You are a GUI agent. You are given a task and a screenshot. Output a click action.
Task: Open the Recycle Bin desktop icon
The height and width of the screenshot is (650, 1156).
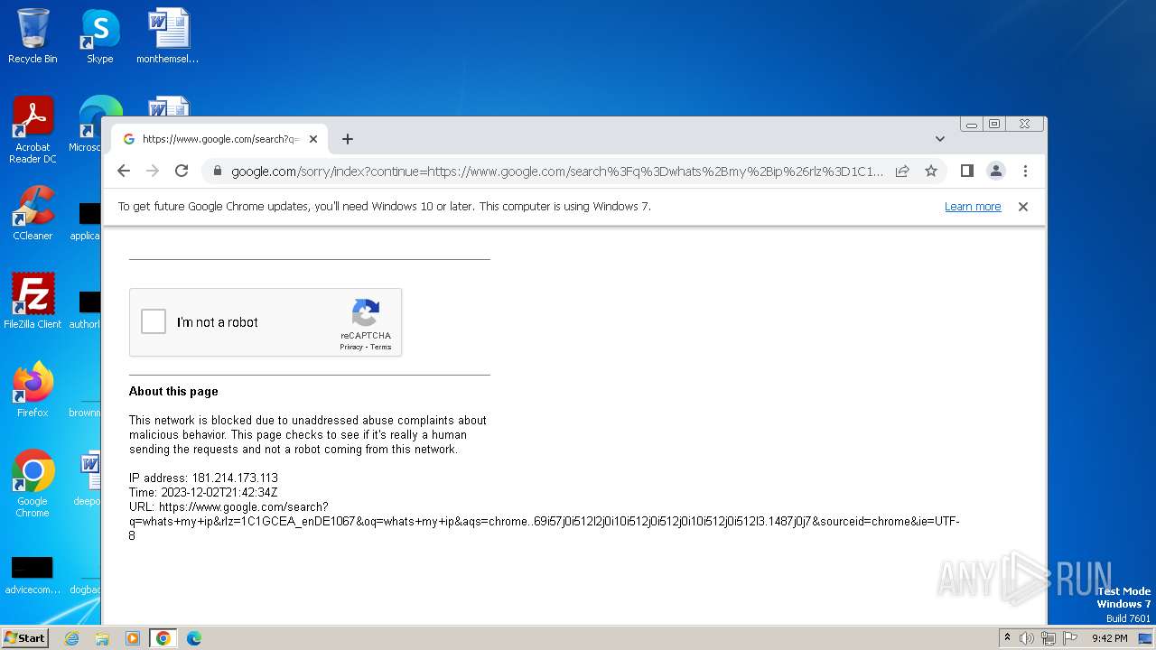click(x=33, y=36)
